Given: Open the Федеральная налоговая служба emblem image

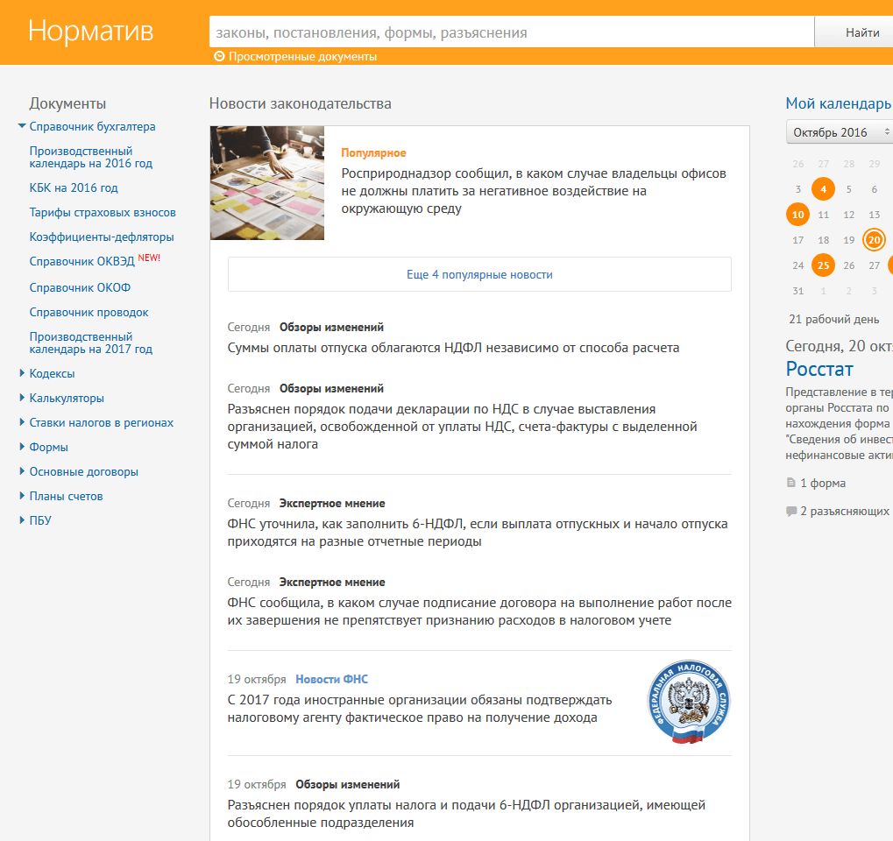Looking at the screenshot, I should click(689, 702).
